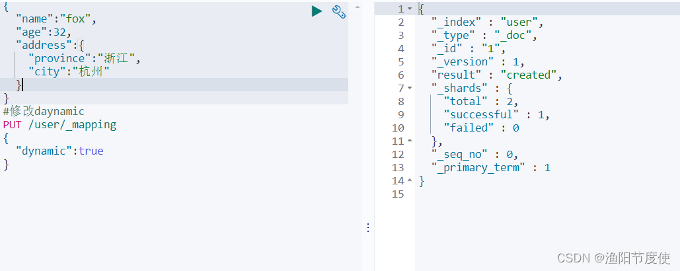680x271 pixels.
Task: Click the #修改daynamic comment line
Action: click(44, 112)
